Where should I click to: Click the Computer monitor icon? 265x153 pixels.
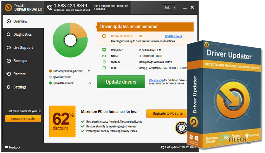[x=104, y=50]
